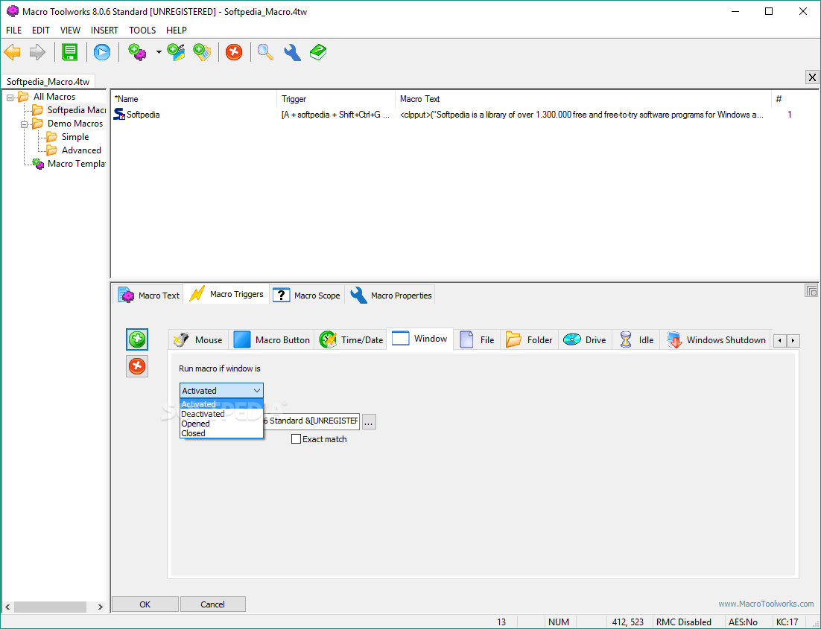
Task: Choose Closed in the dropdown list
Action: [221, 433]
